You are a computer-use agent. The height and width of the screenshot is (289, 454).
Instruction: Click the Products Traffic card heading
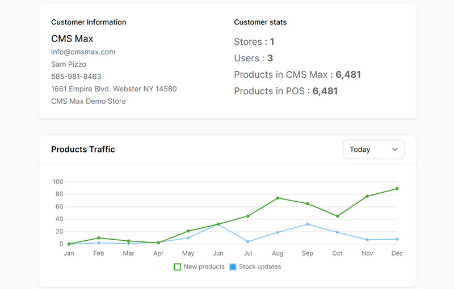(x=83, y=150)
